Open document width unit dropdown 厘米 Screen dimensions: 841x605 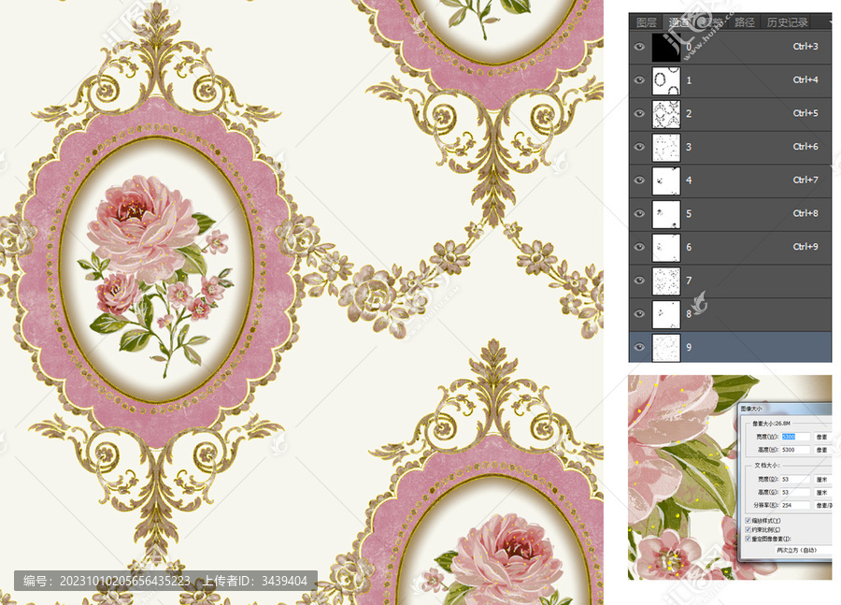point(823,479)
